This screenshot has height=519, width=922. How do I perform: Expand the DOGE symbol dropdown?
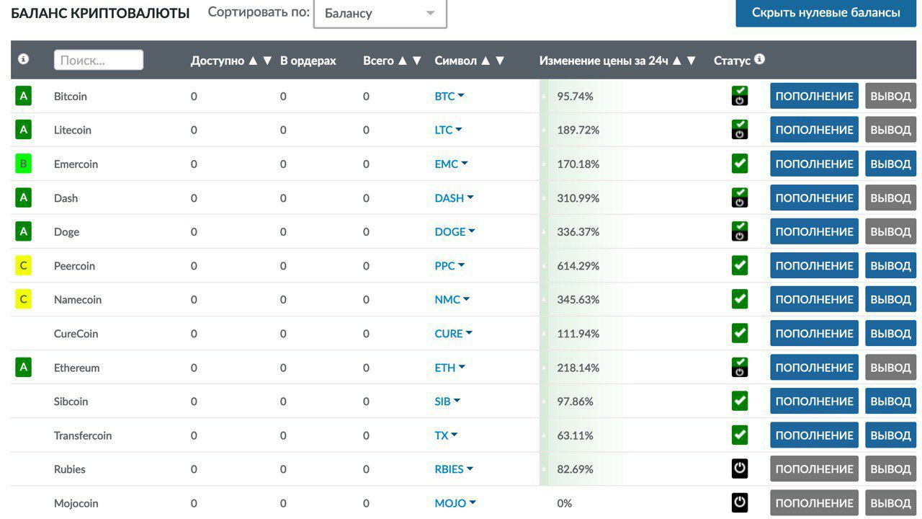click(x=455, y=231)
